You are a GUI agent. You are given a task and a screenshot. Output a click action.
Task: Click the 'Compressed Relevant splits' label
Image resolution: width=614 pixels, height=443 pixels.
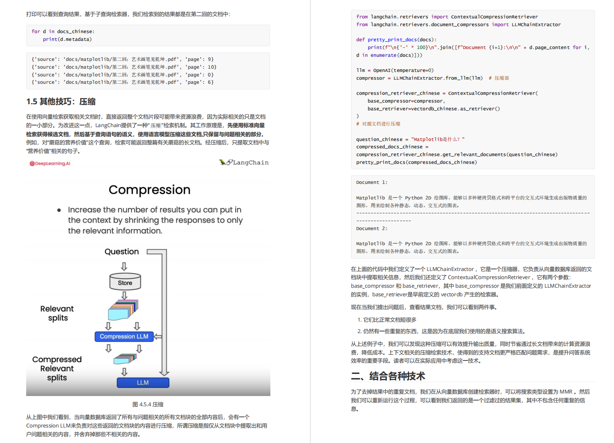pos(57,369)
